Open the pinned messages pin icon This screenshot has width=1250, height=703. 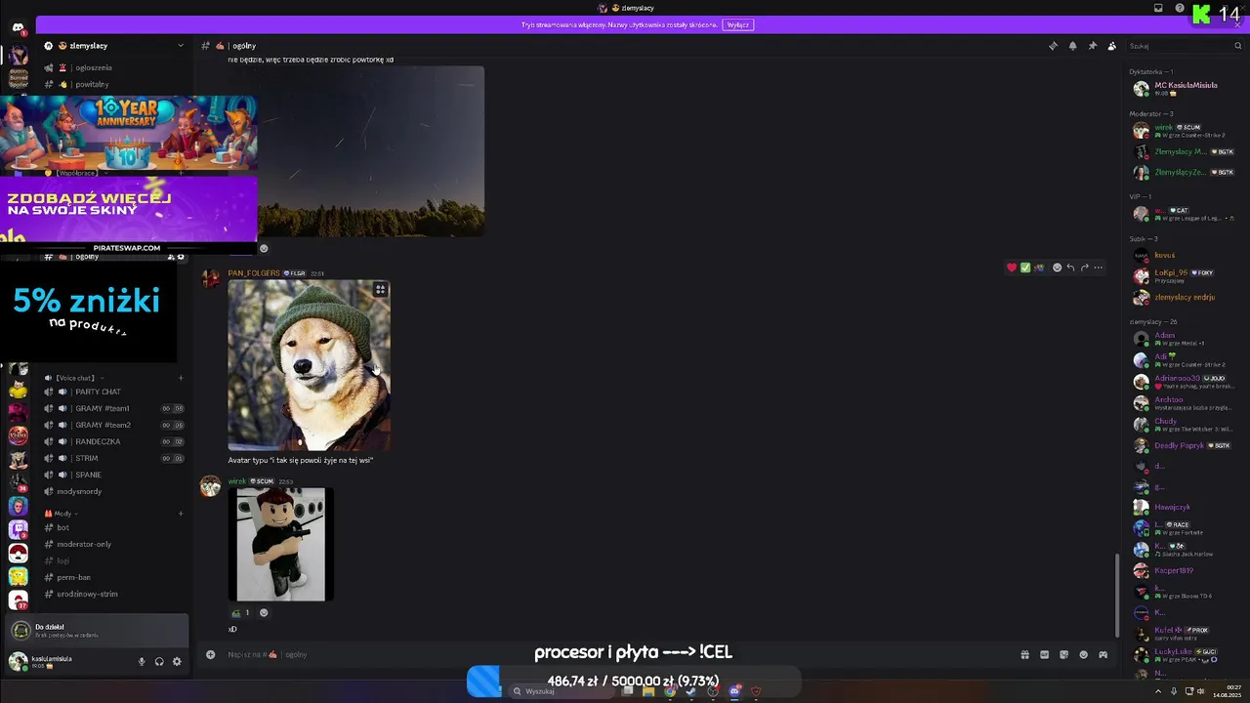tap(1093, 46)
